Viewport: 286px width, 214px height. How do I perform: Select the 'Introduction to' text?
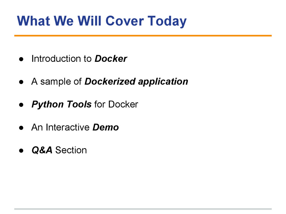pyautogui.click(x=61, y=59)
